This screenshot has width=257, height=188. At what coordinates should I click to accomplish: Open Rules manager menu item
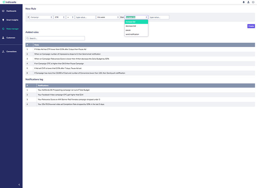point(13,29)
